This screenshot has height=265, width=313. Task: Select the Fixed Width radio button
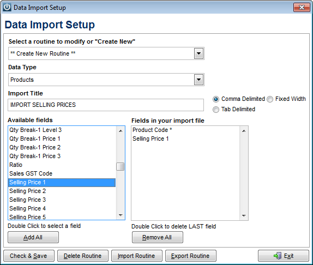point(270,99)
